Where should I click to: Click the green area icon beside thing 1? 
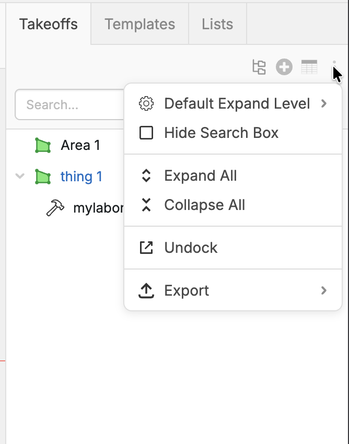pyautogui.click(x=43, y=177)
